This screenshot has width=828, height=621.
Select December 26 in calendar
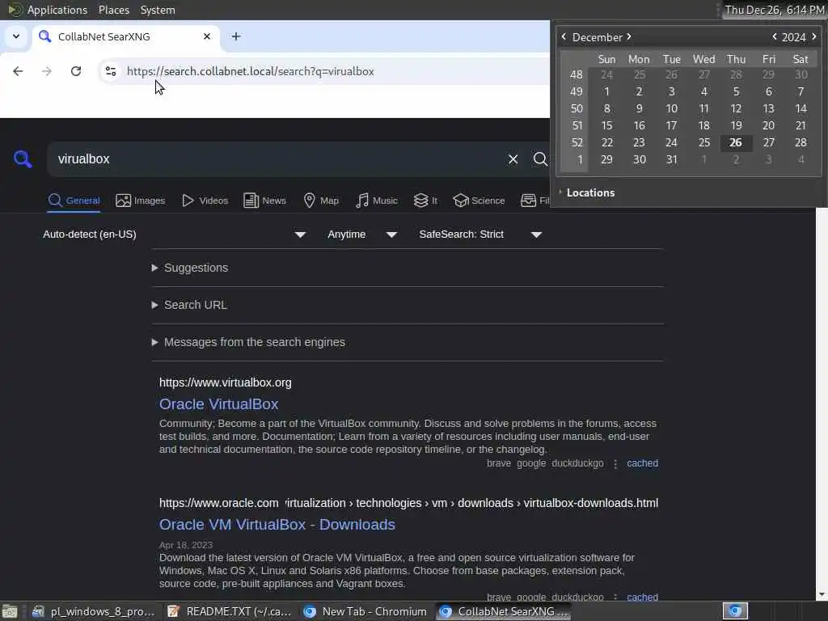coord(736,142)
